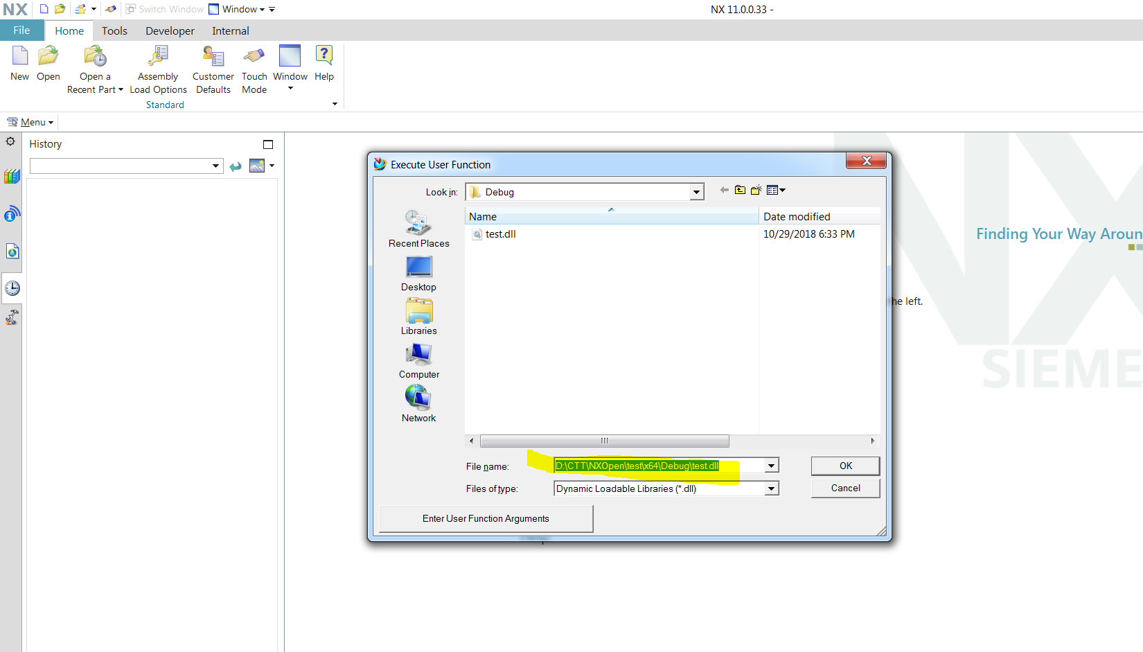Click the resource bar options gear icon

[x=10, y=141]
